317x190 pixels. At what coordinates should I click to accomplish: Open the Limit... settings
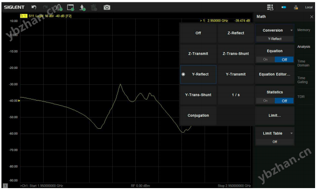[x=274, y=115]
